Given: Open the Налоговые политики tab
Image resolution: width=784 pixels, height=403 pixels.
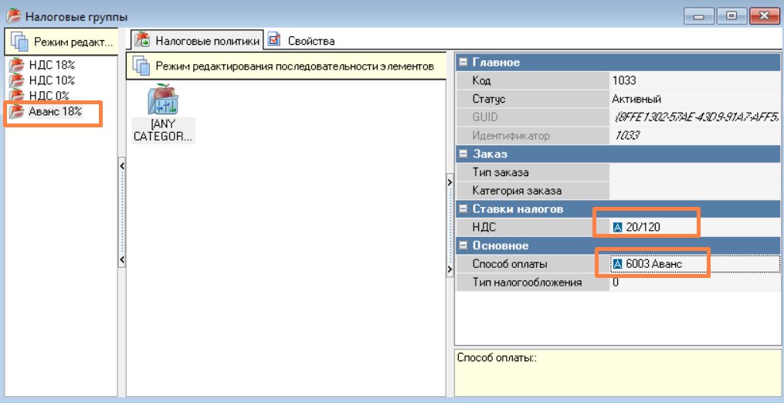Looking at the screenshot, I should tap(206, 40).
